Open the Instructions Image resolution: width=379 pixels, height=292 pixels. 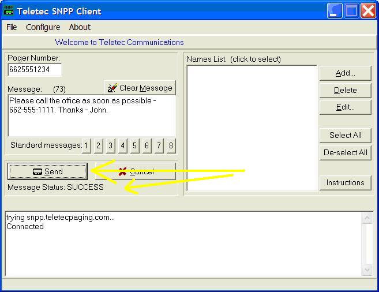point(345,183)
